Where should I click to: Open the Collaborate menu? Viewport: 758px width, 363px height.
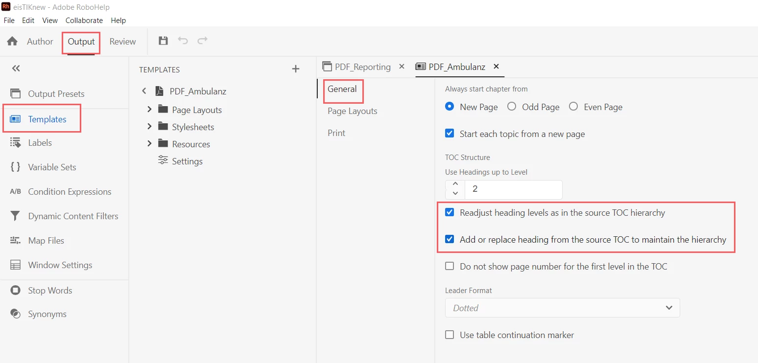[84, 21]
